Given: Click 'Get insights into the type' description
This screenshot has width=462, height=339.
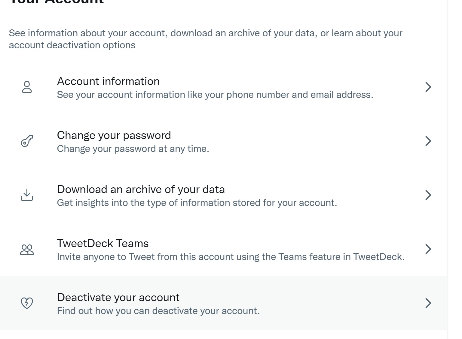Looking at the screenshot, I should pos(197,203).
